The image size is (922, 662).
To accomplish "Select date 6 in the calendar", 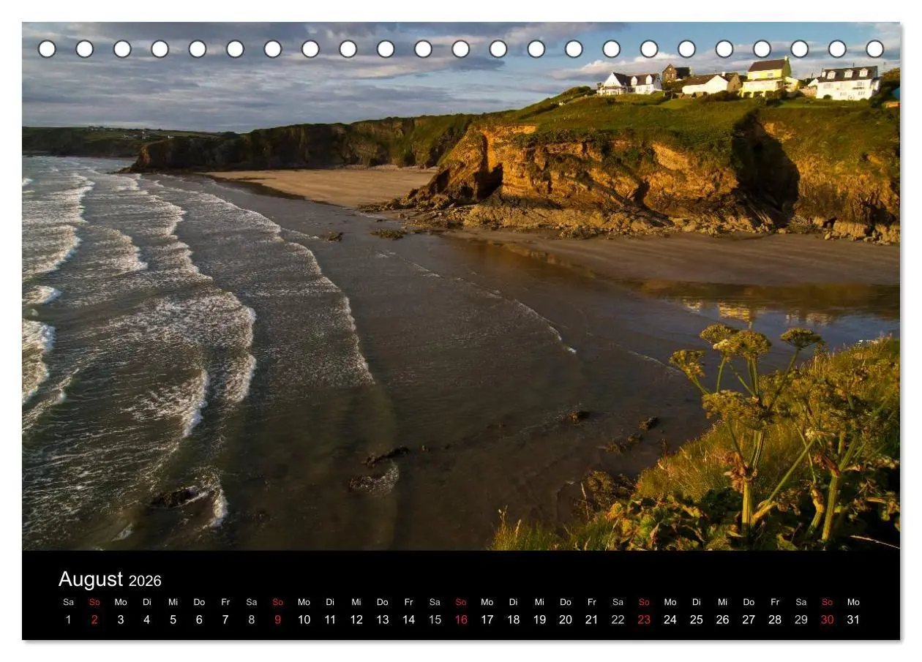I will tap(199, 620).
